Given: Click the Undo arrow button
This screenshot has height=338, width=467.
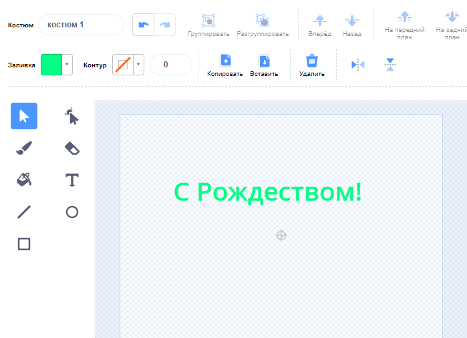Looking at the screenshot, I should click(143, 25).
